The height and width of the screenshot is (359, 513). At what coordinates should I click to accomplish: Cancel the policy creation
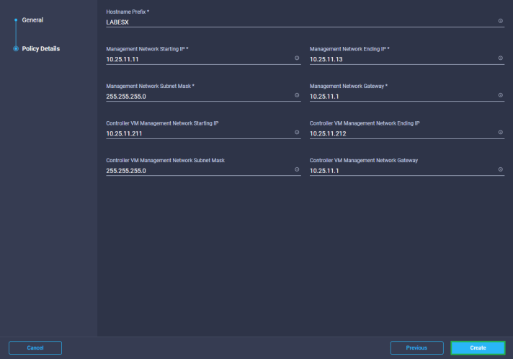pyautogui.click(x=35, y=347)
